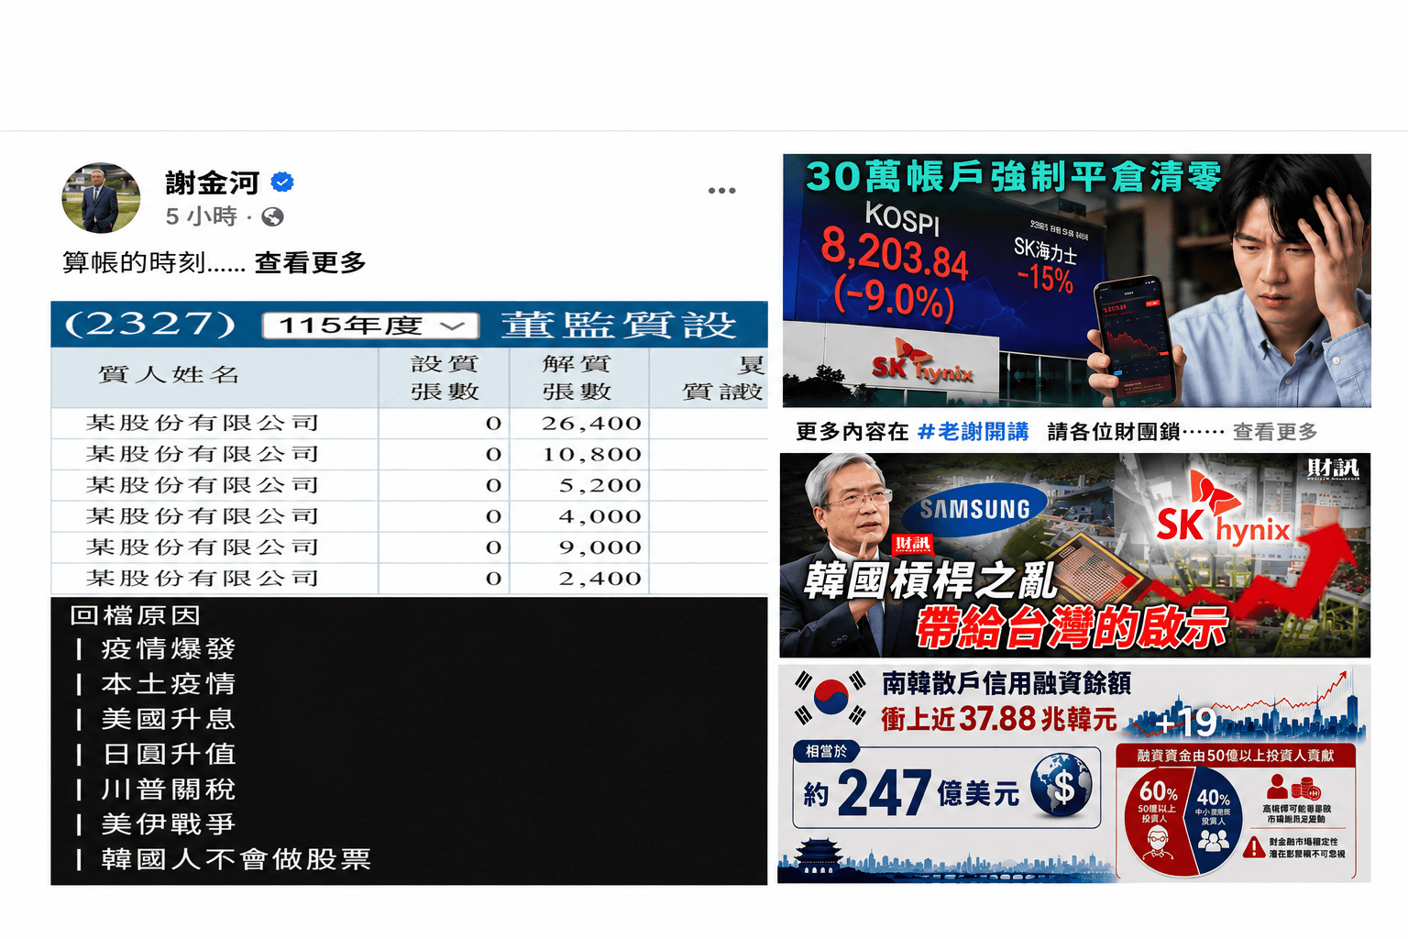Click the dollar-sign globe icon
The width and height of the screenshot is (1408, 939).
point(1061,786)
